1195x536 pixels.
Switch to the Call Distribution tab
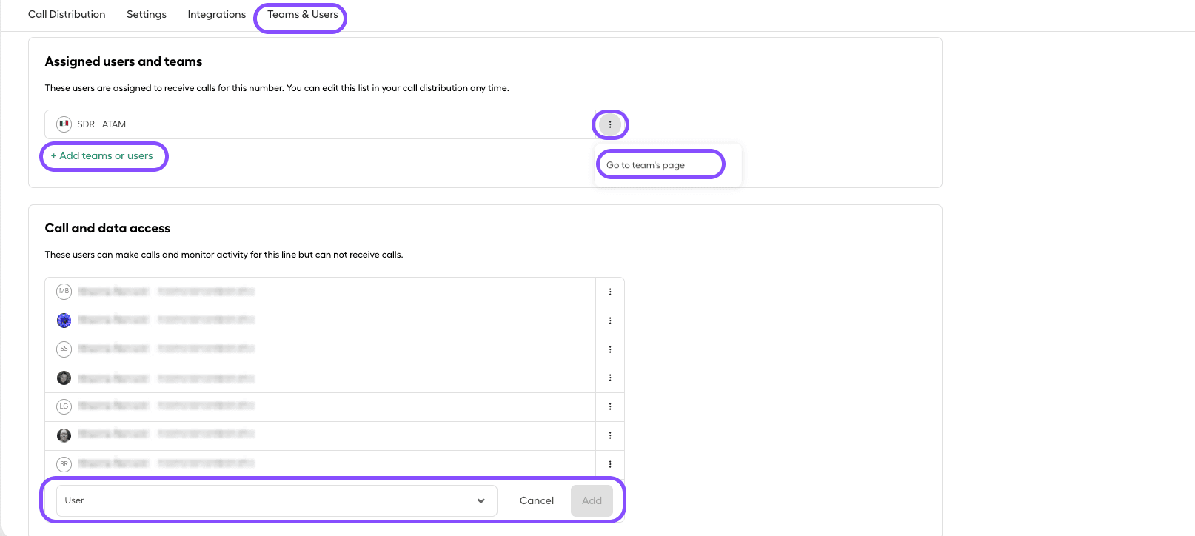tap(66, 14)
